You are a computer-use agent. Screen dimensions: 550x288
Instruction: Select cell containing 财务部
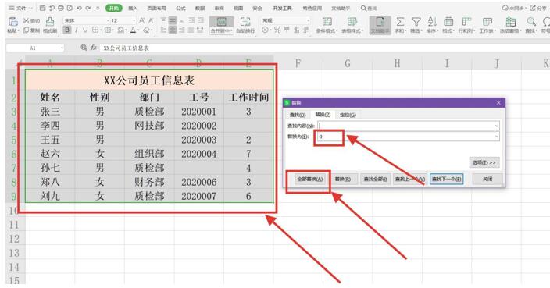click(149, 182)
